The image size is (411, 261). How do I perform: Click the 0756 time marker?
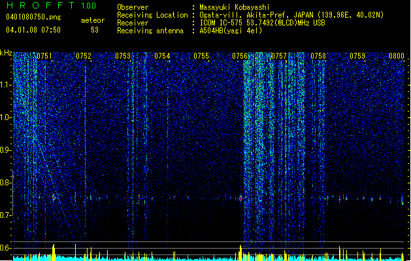click(240, 56)
